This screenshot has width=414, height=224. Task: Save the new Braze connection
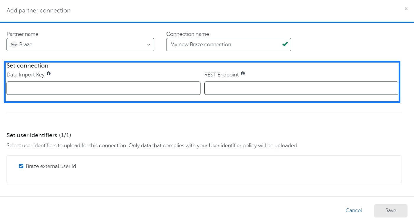[390, 210]
